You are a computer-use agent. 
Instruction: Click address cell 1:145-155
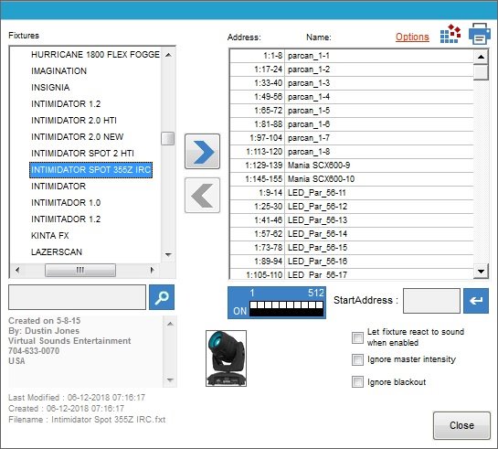[x=258, y=179]
